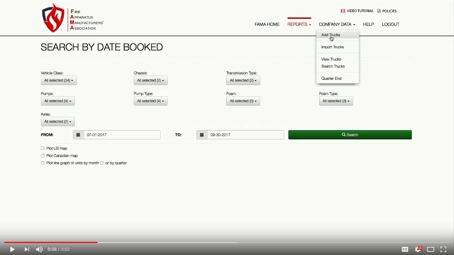This screenshot has width=454, height=255.
Task: Open video quality settings gear
Action: 418,249
